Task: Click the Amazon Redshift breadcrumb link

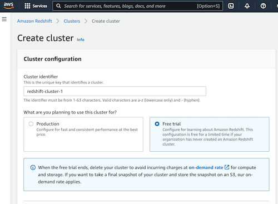Action: coord(34,21)
